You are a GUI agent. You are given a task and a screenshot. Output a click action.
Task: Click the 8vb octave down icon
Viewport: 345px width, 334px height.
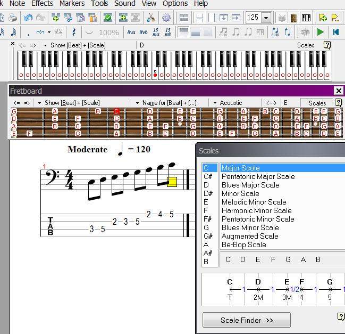coord(144,32)
